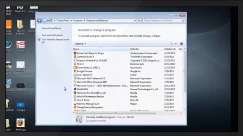Click the Microsoft Visual C++ 2010 icon
Image resolution: width=243 pixels, height=136 pixels.
pyautogui.click(x=75, y=86)
